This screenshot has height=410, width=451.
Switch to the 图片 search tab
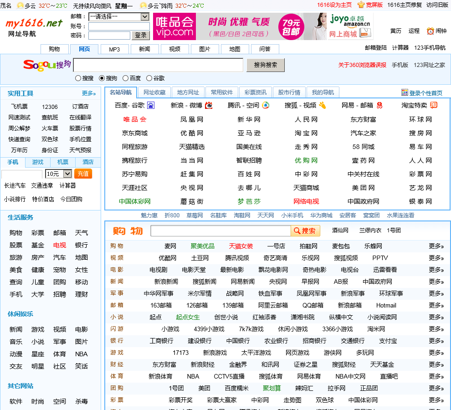point(205,49)
